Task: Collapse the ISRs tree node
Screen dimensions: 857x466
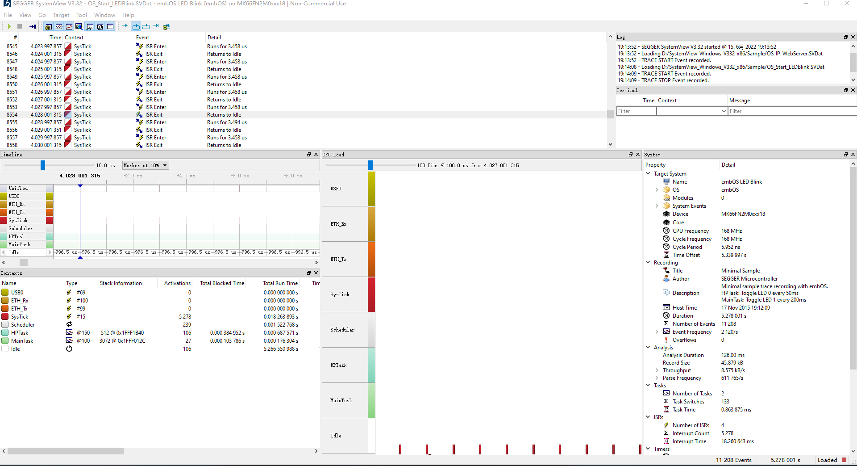Action: pos(648,417)
